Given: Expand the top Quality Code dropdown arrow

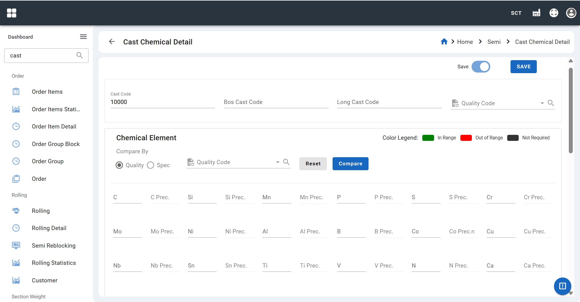Looking at the screenshot, I should point(542,103).
